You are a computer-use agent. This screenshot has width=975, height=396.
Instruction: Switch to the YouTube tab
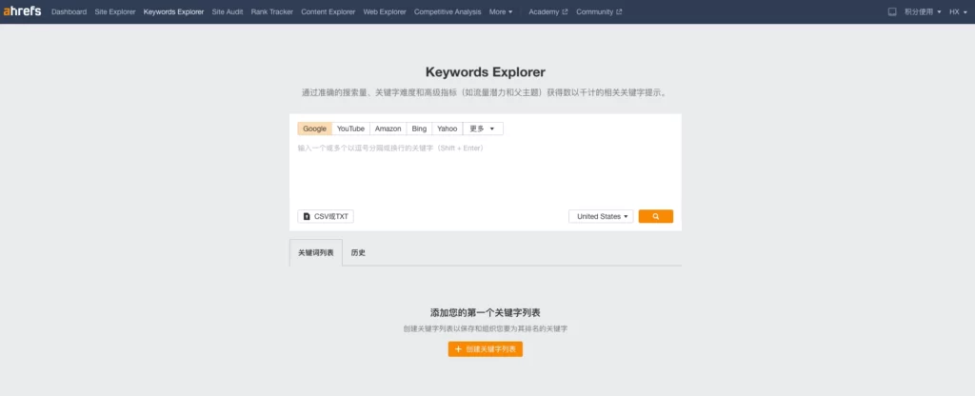point(350,129)
